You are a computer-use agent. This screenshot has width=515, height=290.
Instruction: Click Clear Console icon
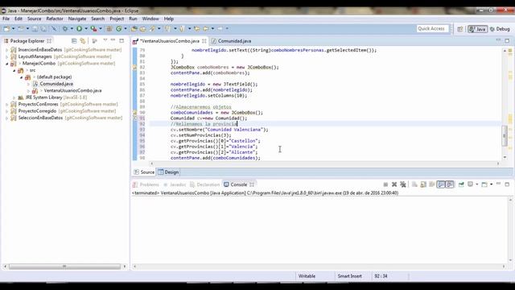(x=414, y=184)
